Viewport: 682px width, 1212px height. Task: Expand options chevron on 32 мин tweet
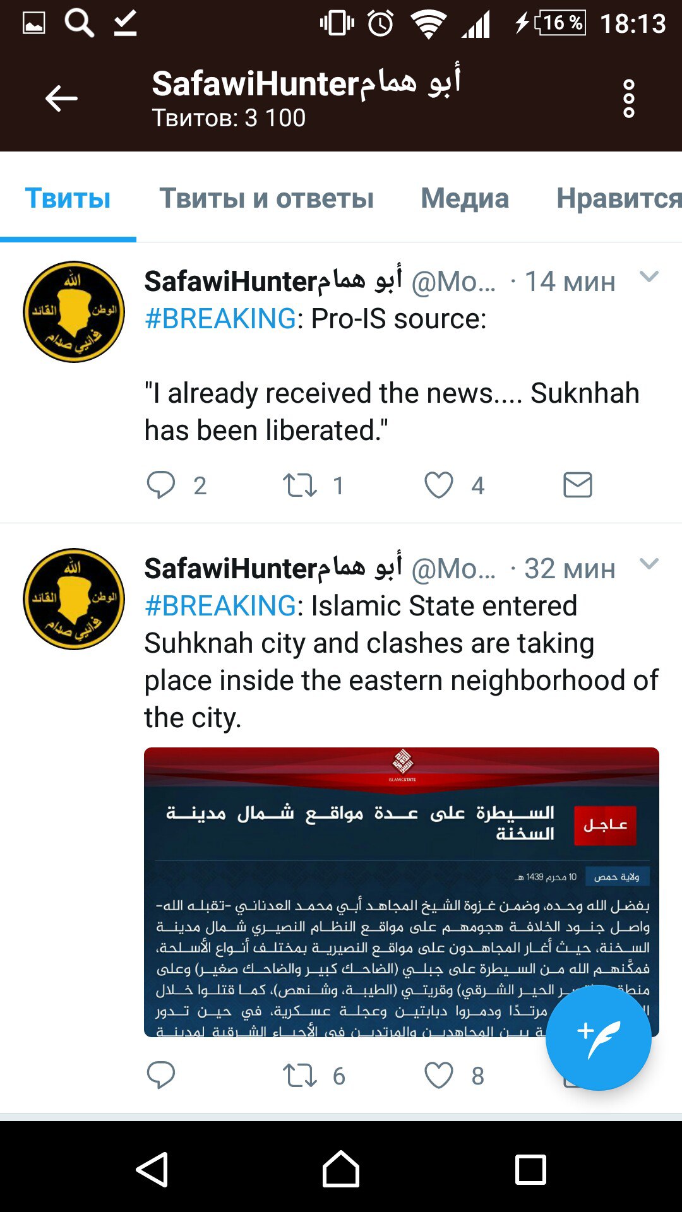[649, 564]
